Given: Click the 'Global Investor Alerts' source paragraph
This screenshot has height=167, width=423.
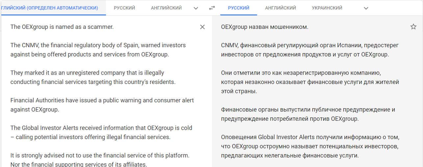Looking at the screenshot, I should point(101,133).
